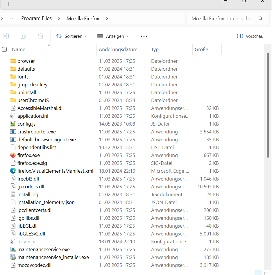The image size is (272, 275).
Task: Sort by the Name column header
Action: tap(19, 49)
